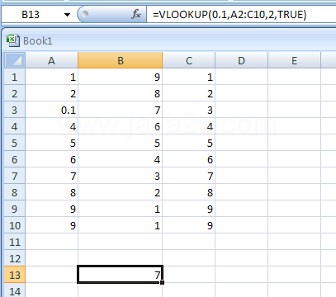Select row 5 header
336x297 pixels.
(15, 143)
